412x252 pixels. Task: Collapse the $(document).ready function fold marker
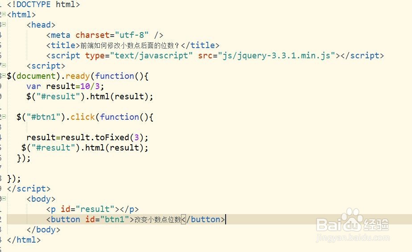point(4,76)
